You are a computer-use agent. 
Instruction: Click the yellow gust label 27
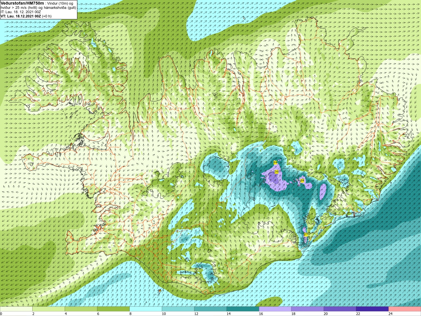306,234
